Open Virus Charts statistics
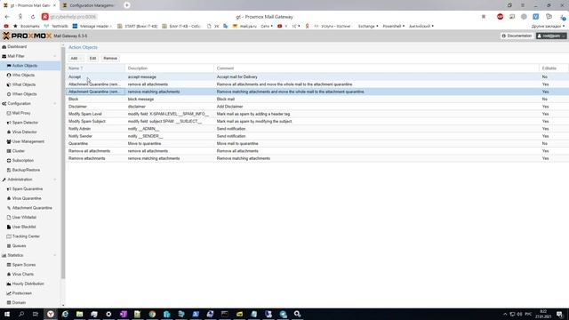The image size is (569, 320). click(22, 275)
